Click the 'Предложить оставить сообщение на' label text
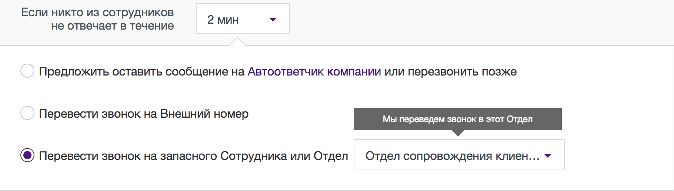Image resolution: width=674 pixels, height=191 pixels. 142,72
